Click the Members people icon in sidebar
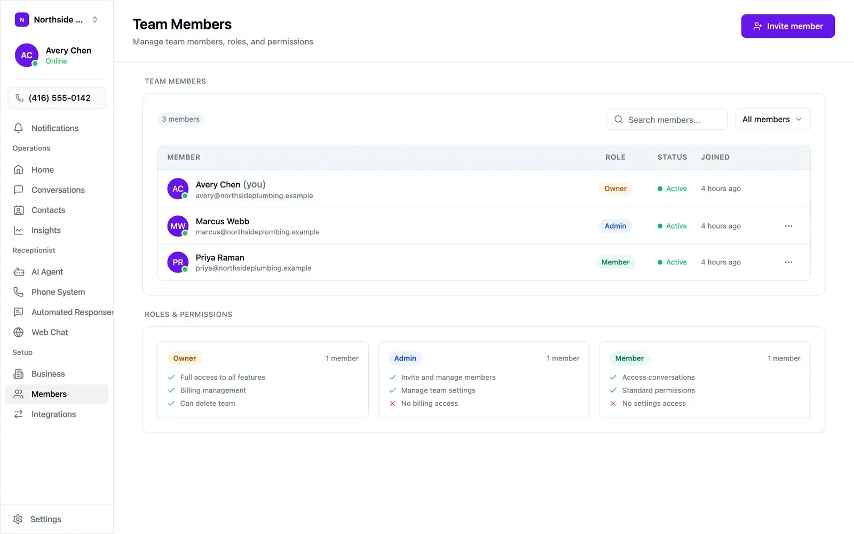Image resolution: width=854 pixels, height=534 pixels. pos(18,394)
